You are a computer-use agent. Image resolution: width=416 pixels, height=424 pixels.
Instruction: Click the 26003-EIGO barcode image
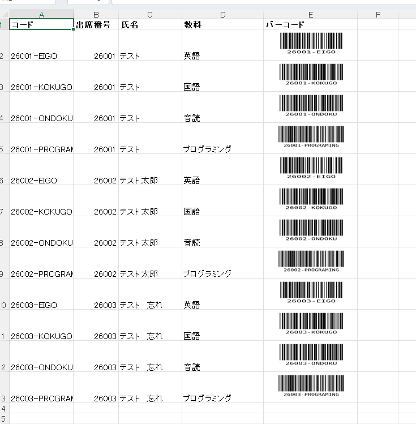pos(311,293)
